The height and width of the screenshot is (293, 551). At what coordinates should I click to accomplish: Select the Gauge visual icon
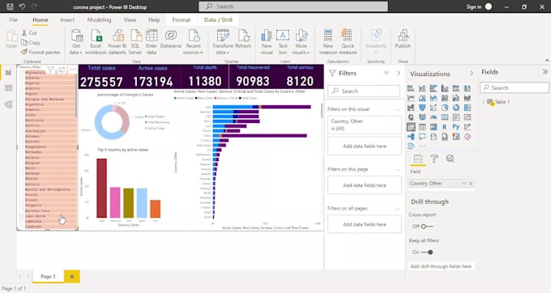pos(434,117)
